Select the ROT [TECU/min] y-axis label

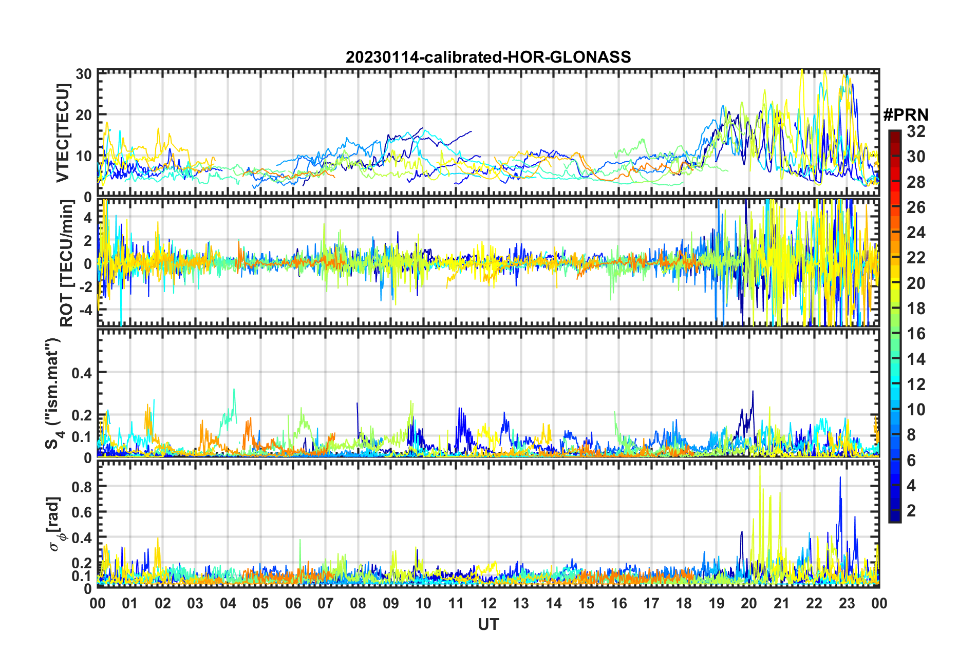pyautogui.click(x=66, y=263)
